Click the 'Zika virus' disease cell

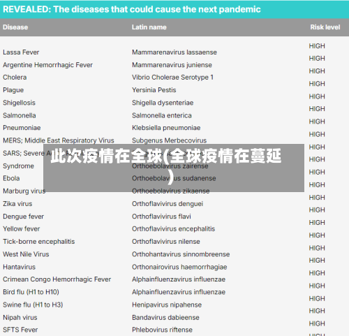click(x=17, y=204)
